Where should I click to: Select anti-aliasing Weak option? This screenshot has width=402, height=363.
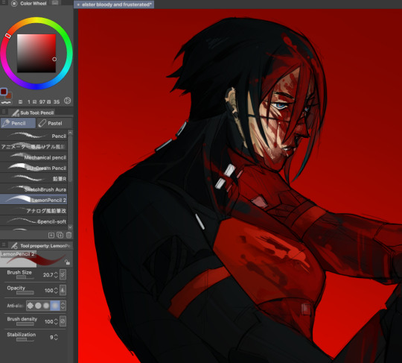[38, 306]
